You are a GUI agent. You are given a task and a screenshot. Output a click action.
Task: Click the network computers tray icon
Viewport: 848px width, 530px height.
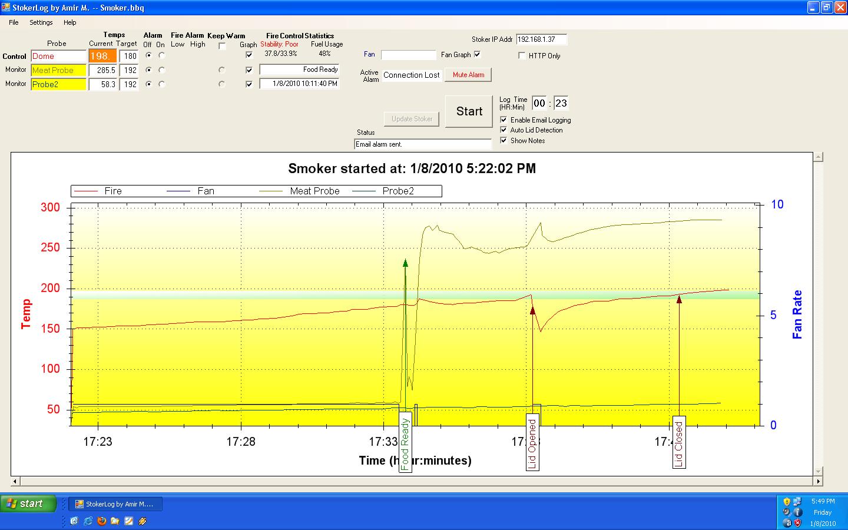point(797,502)
